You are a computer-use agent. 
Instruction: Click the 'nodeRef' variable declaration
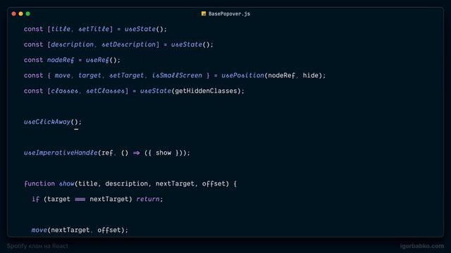click(x=61, y=60)
